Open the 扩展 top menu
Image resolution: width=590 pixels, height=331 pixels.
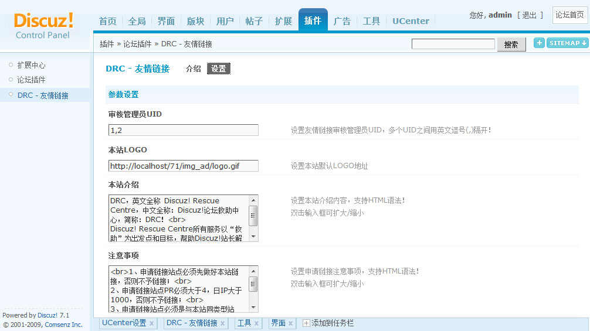point(284,21)
